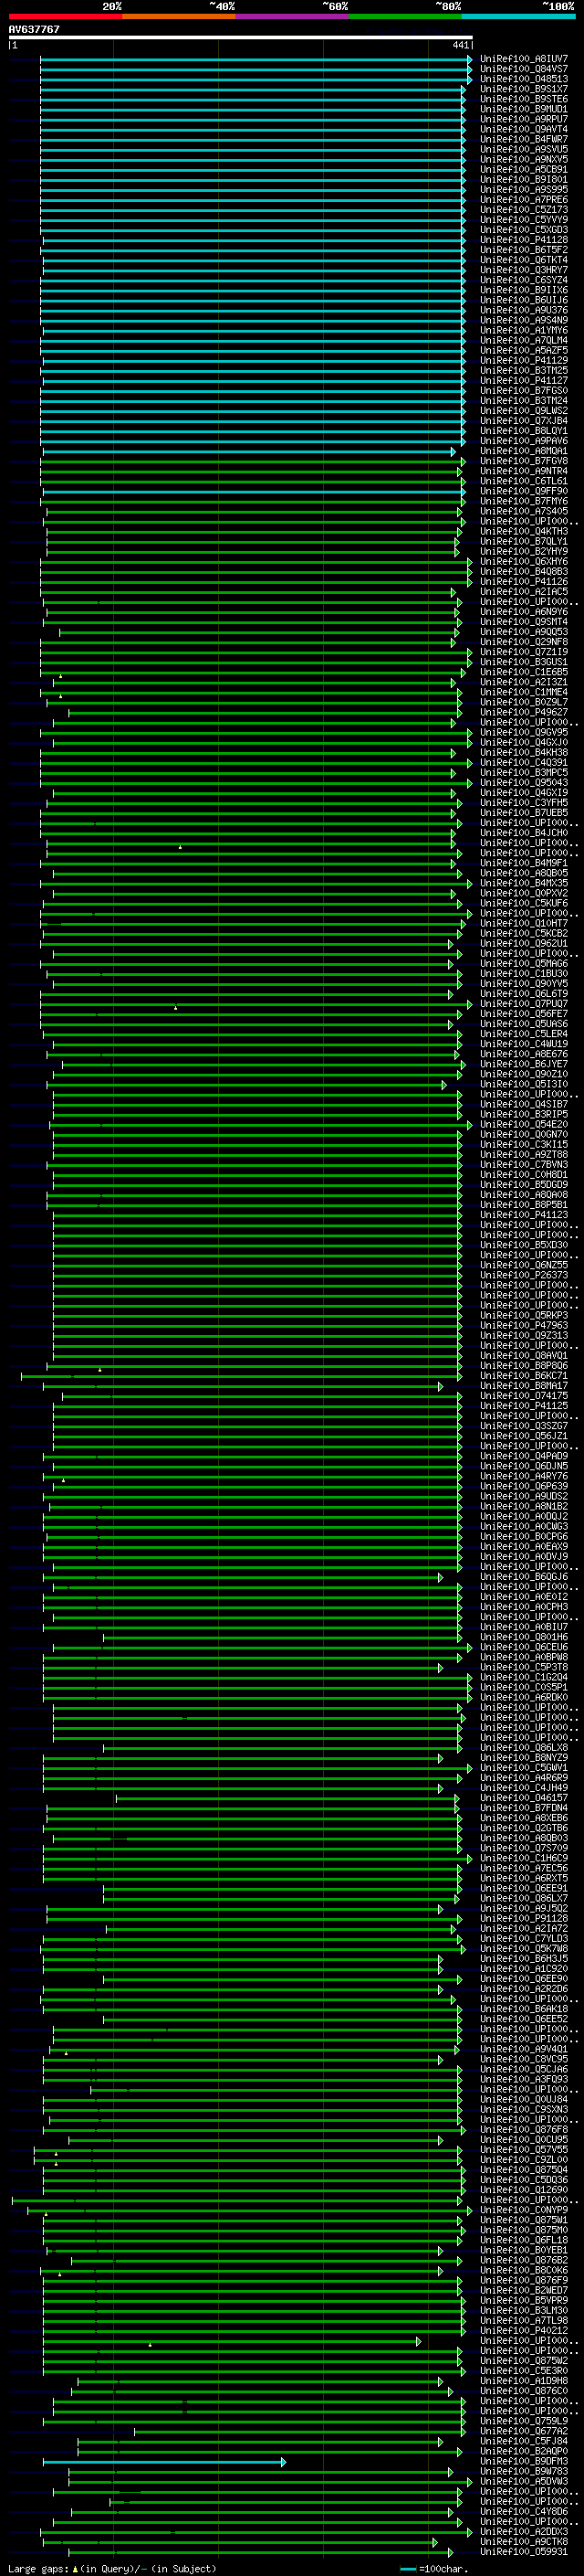Select hit label UniRef100_C5Z173
The width and height of the screenshot is (584, 2576).
[x=524, y=210]
